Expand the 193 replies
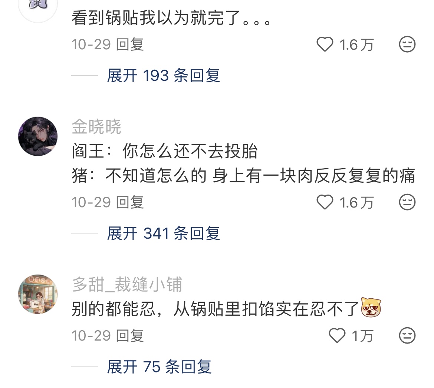The image size is (434, 388). [x=163, y=76]
